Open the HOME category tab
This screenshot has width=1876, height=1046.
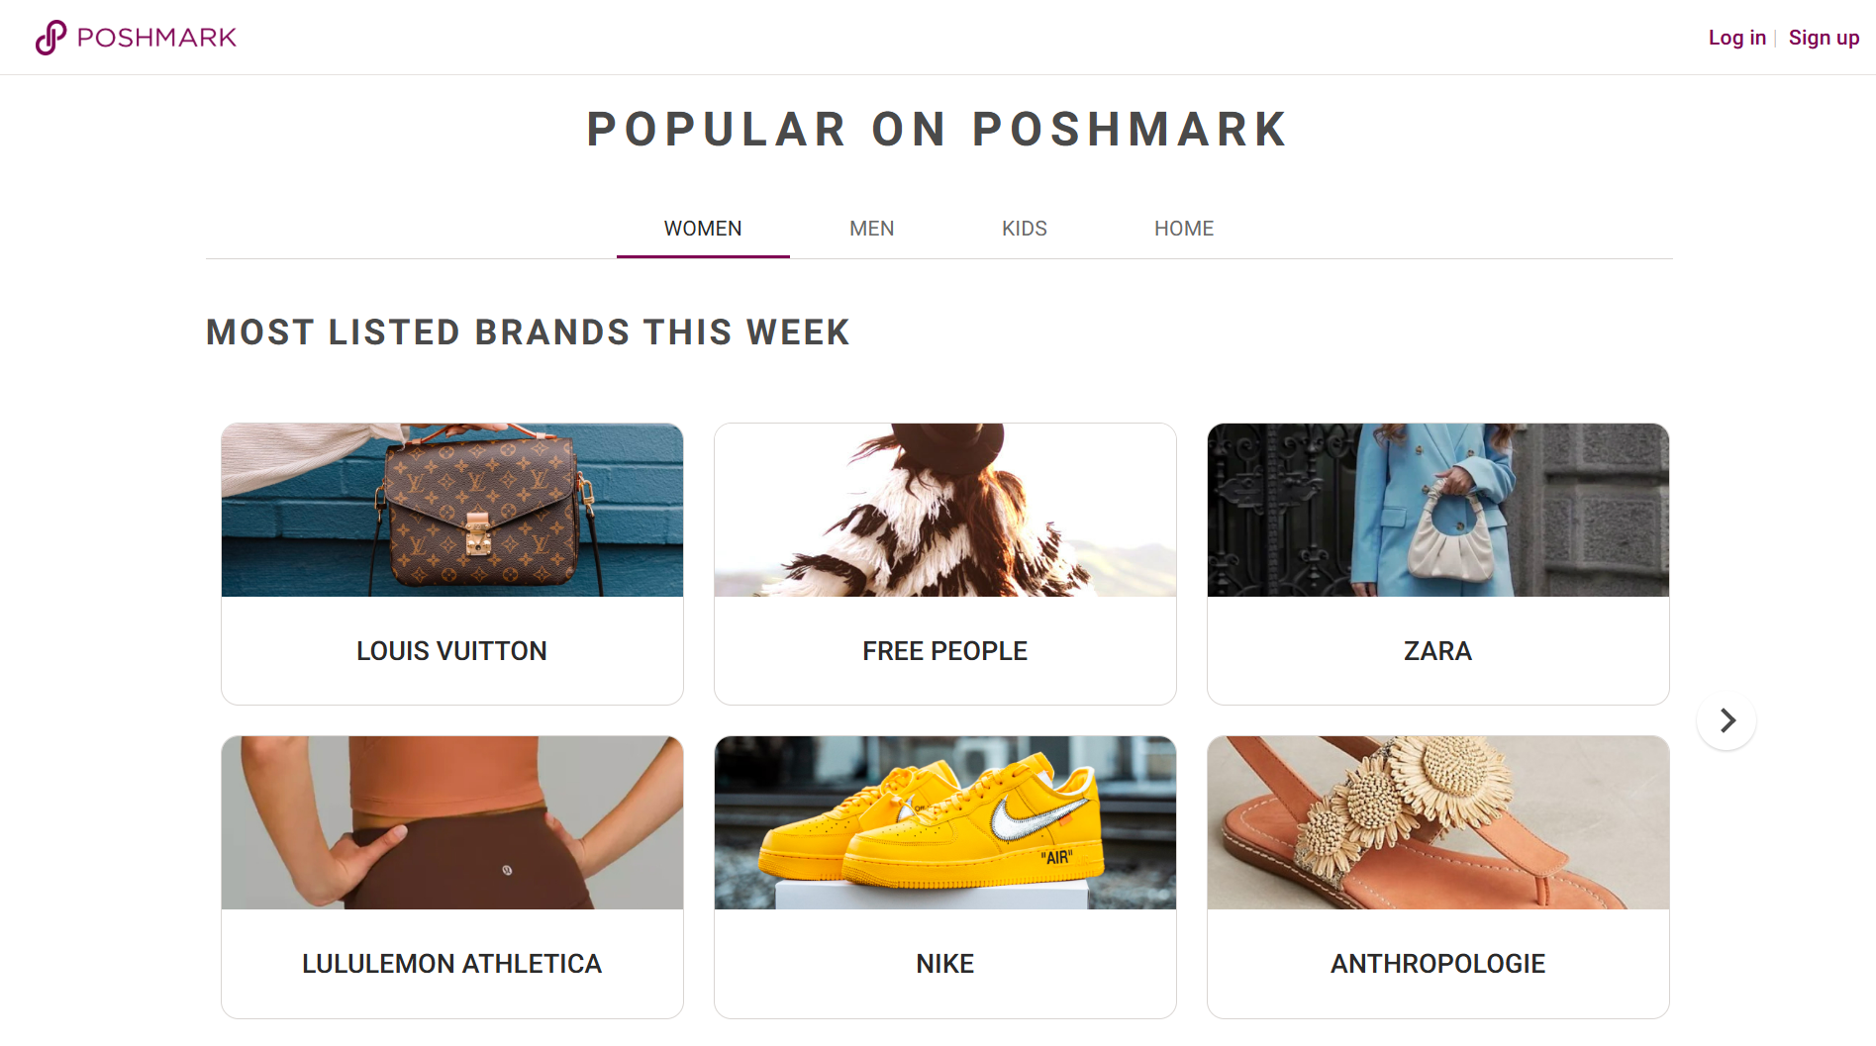pyautogui.click(x=1183, y=228)
